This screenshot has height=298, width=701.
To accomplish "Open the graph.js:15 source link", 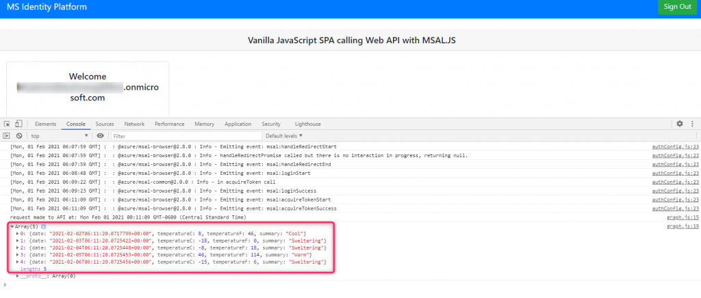I will pos(683,217).
